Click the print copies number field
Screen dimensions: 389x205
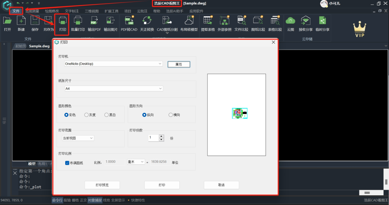153,138
